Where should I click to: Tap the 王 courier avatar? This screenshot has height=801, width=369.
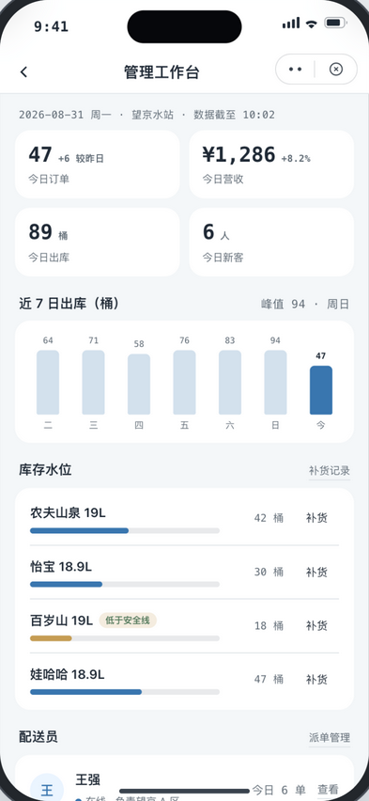click(x=46, y=790)
